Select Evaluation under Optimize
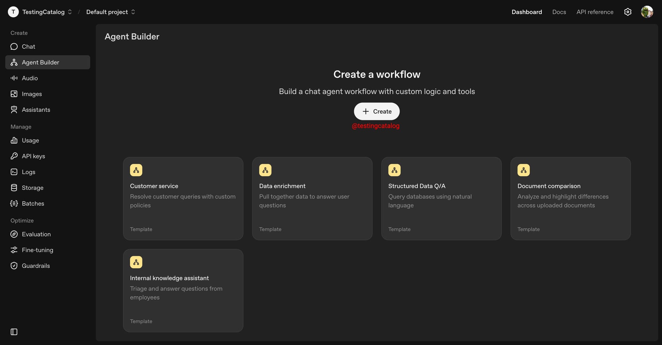Viewport: 662px width, 345px height. tap(36, 234)
